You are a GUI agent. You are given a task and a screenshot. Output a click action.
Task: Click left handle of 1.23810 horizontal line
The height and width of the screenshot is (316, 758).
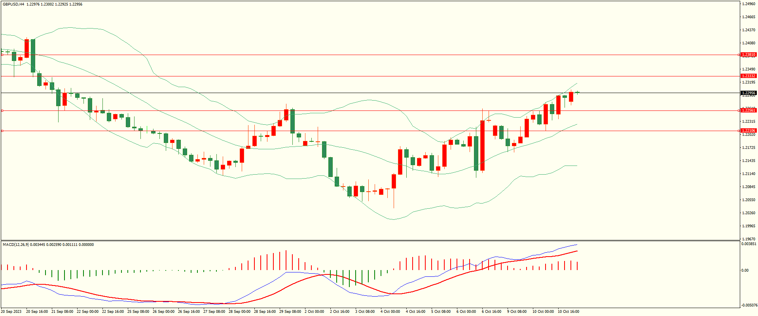[x=2, y=55]
